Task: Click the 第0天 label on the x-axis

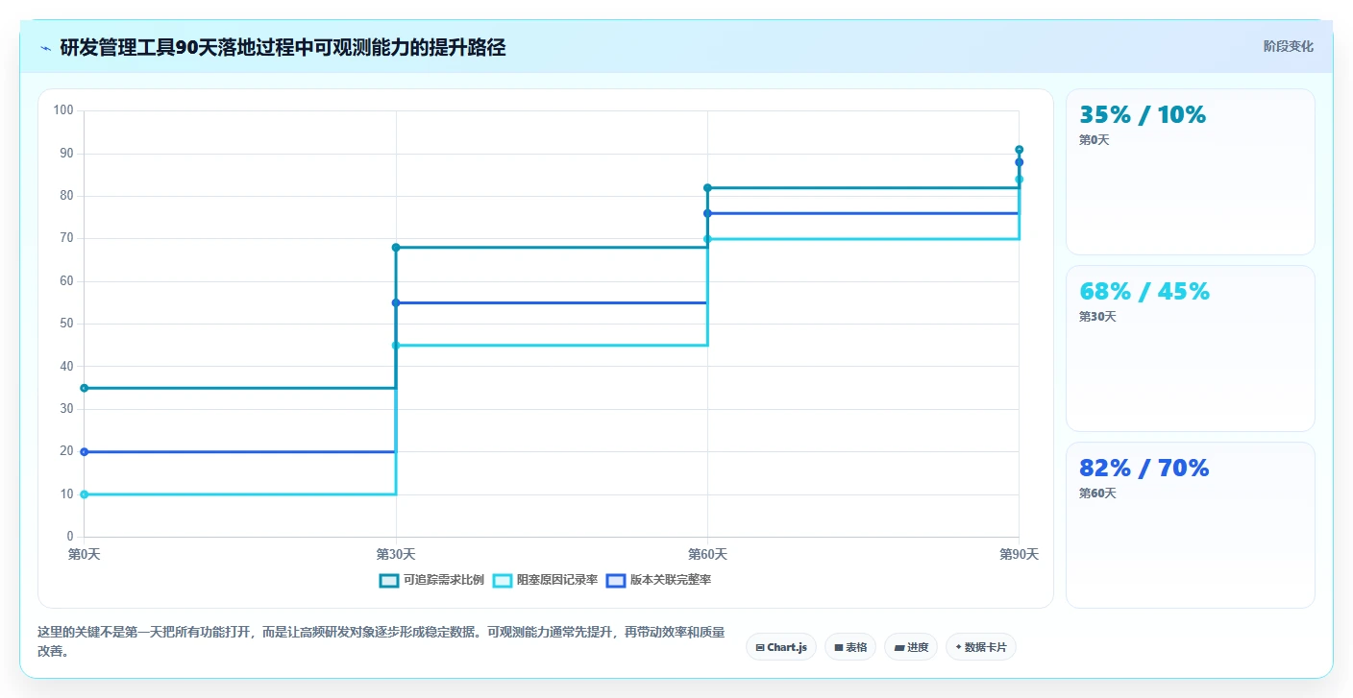Action: 85,555
